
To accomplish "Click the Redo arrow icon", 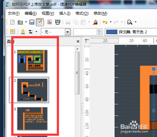I will click(x=116, y=22).
